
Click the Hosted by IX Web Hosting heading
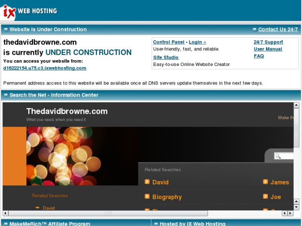193,224
